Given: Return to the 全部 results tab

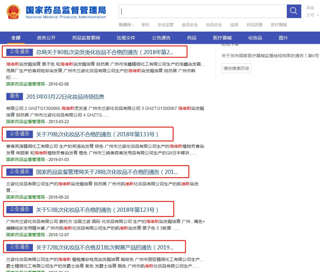Looking at the screenshot, I should [16, 37].
